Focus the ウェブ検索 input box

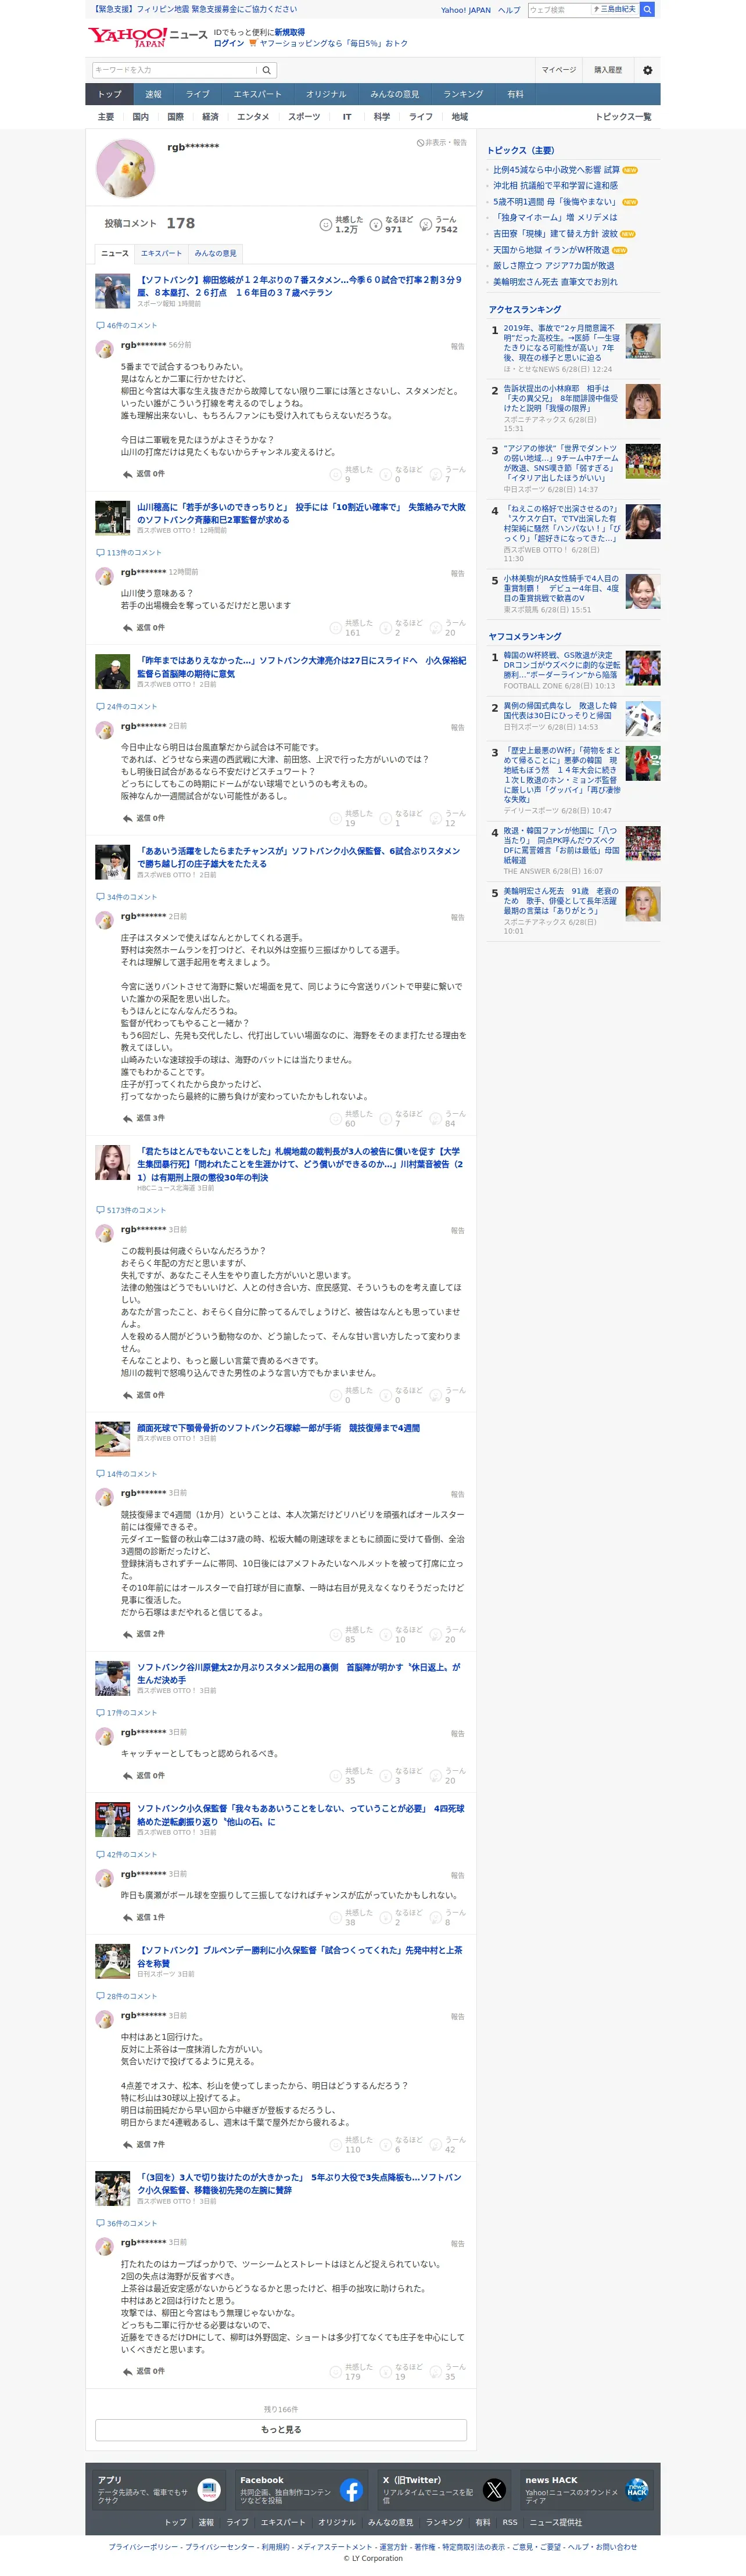pos(558,10)
